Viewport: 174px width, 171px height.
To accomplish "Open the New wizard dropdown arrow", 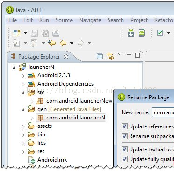I will click(25, 33).
